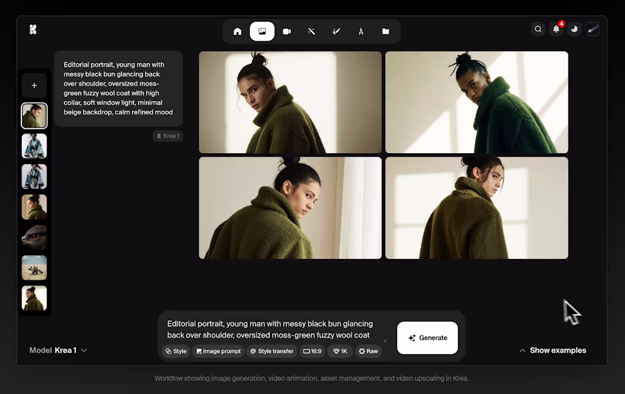Click the search magnifier icon
This screenshot has height=394, width=625.
click(538, 28)
